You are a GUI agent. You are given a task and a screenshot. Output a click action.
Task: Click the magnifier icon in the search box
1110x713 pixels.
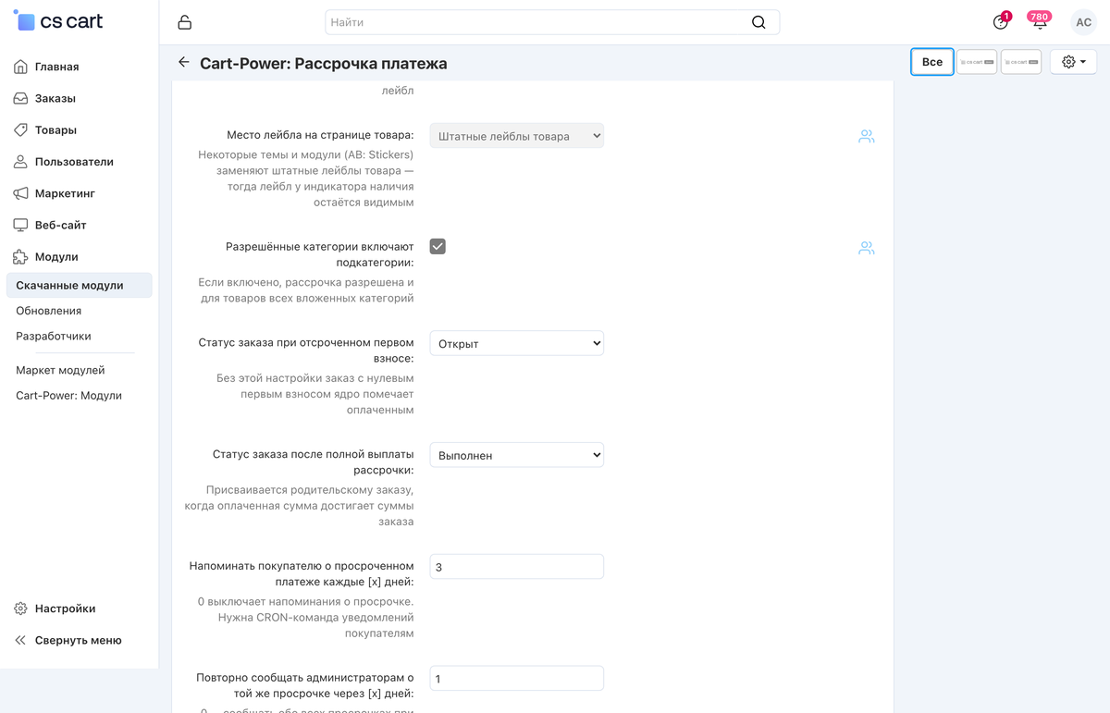point(758,22)
